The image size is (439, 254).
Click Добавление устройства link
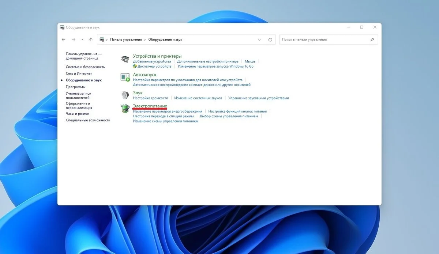152,61
